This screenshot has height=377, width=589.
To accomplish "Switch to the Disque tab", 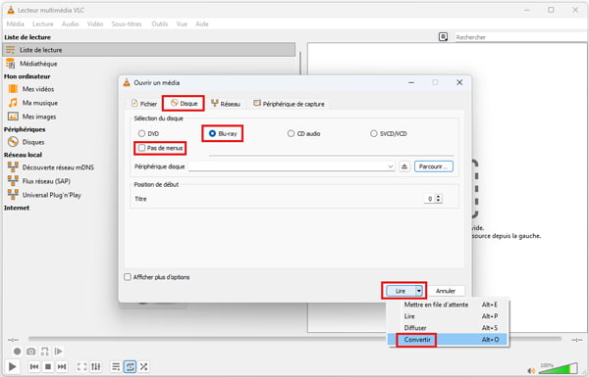I will [x=185, y=104].
